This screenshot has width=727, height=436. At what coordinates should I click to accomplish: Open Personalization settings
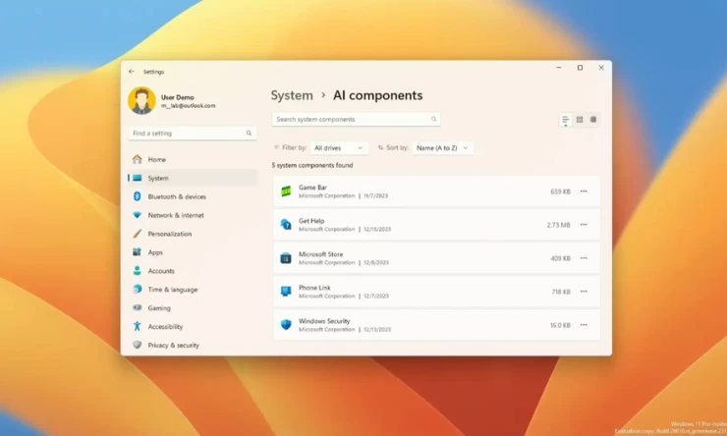193,234
